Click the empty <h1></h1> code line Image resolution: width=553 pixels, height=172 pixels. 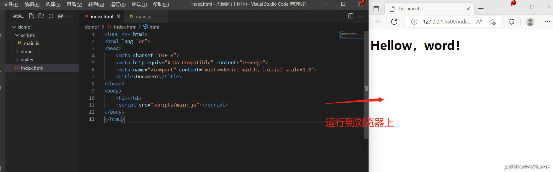tap(129, 98)
